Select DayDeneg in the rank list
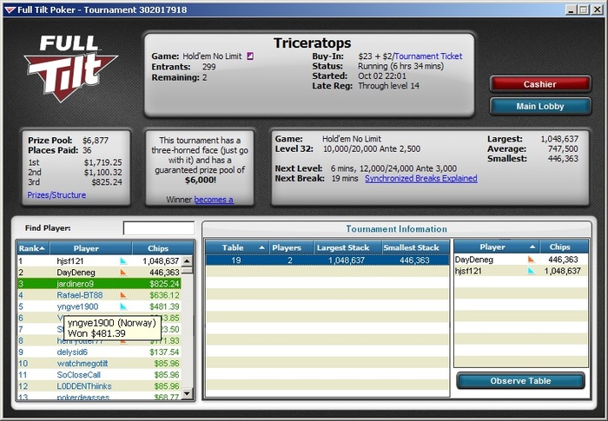 pyautogui.click(x=99, y=273)
